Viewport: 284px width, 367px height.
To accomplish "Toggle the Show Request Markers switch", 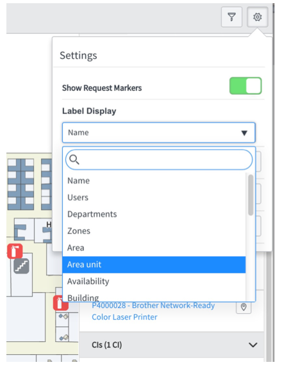I will (x=246, y=86).
